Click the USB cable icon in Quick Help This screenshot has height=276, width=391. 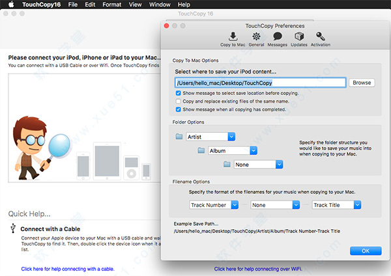click(x=13, y=228)
